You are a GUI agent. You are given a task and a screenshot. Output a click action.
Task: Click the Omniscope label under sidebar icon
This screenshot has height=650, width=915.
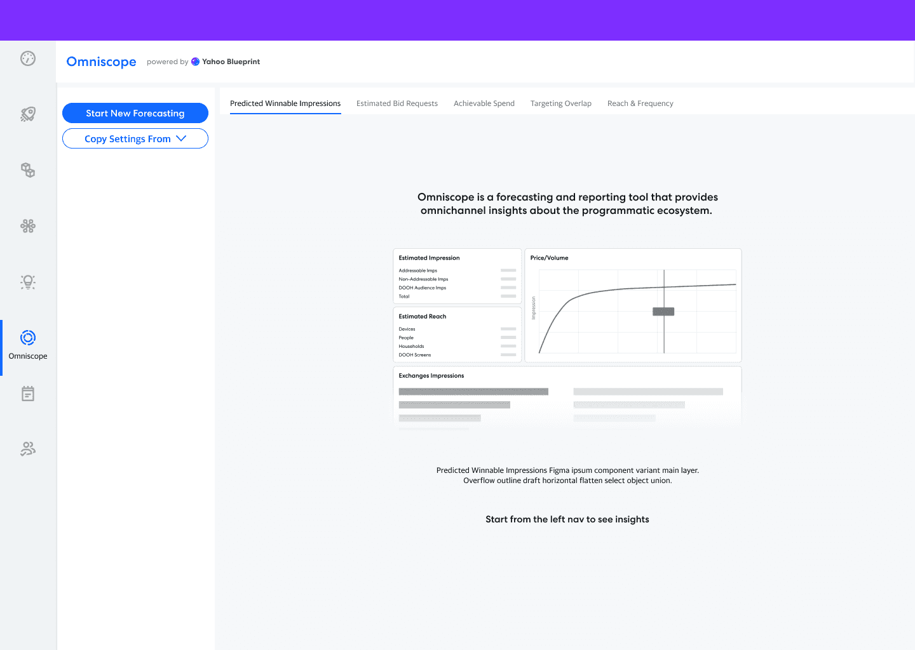pos(28,356)
